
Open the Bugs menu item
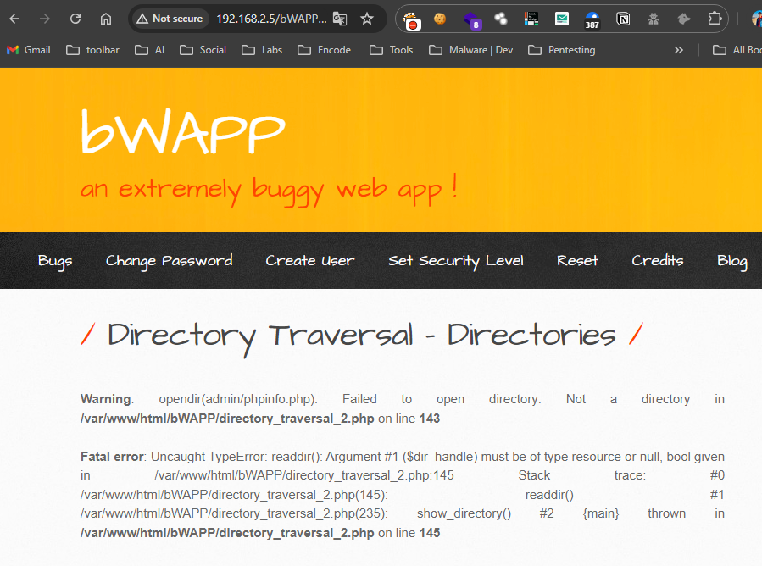coord(55,261)
